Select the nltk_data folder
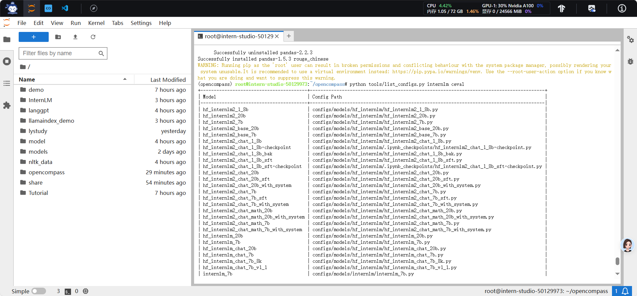Image resolution: width=637 pixels, height=296 pixels. pos(102,162)
